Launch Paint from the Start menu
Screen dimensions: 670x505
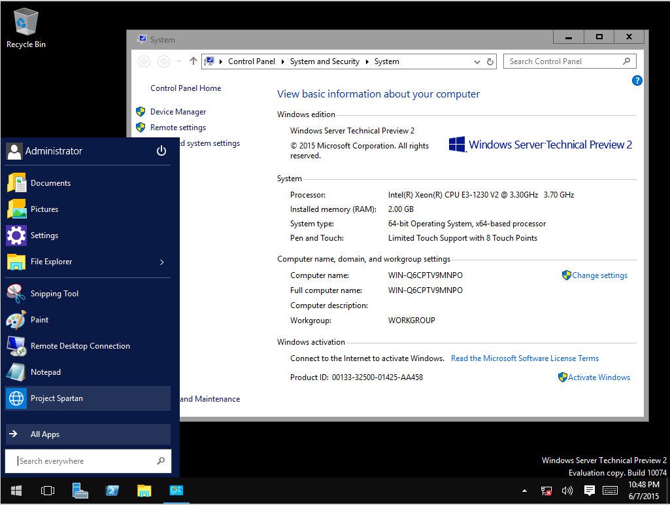point(39,320)
